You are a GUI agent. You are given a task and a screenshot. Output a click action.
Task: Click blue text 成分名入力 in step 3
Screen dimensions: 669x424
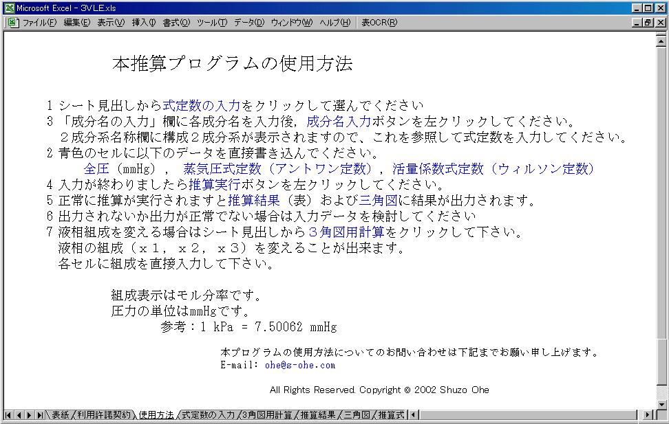[x=339, y=122]
